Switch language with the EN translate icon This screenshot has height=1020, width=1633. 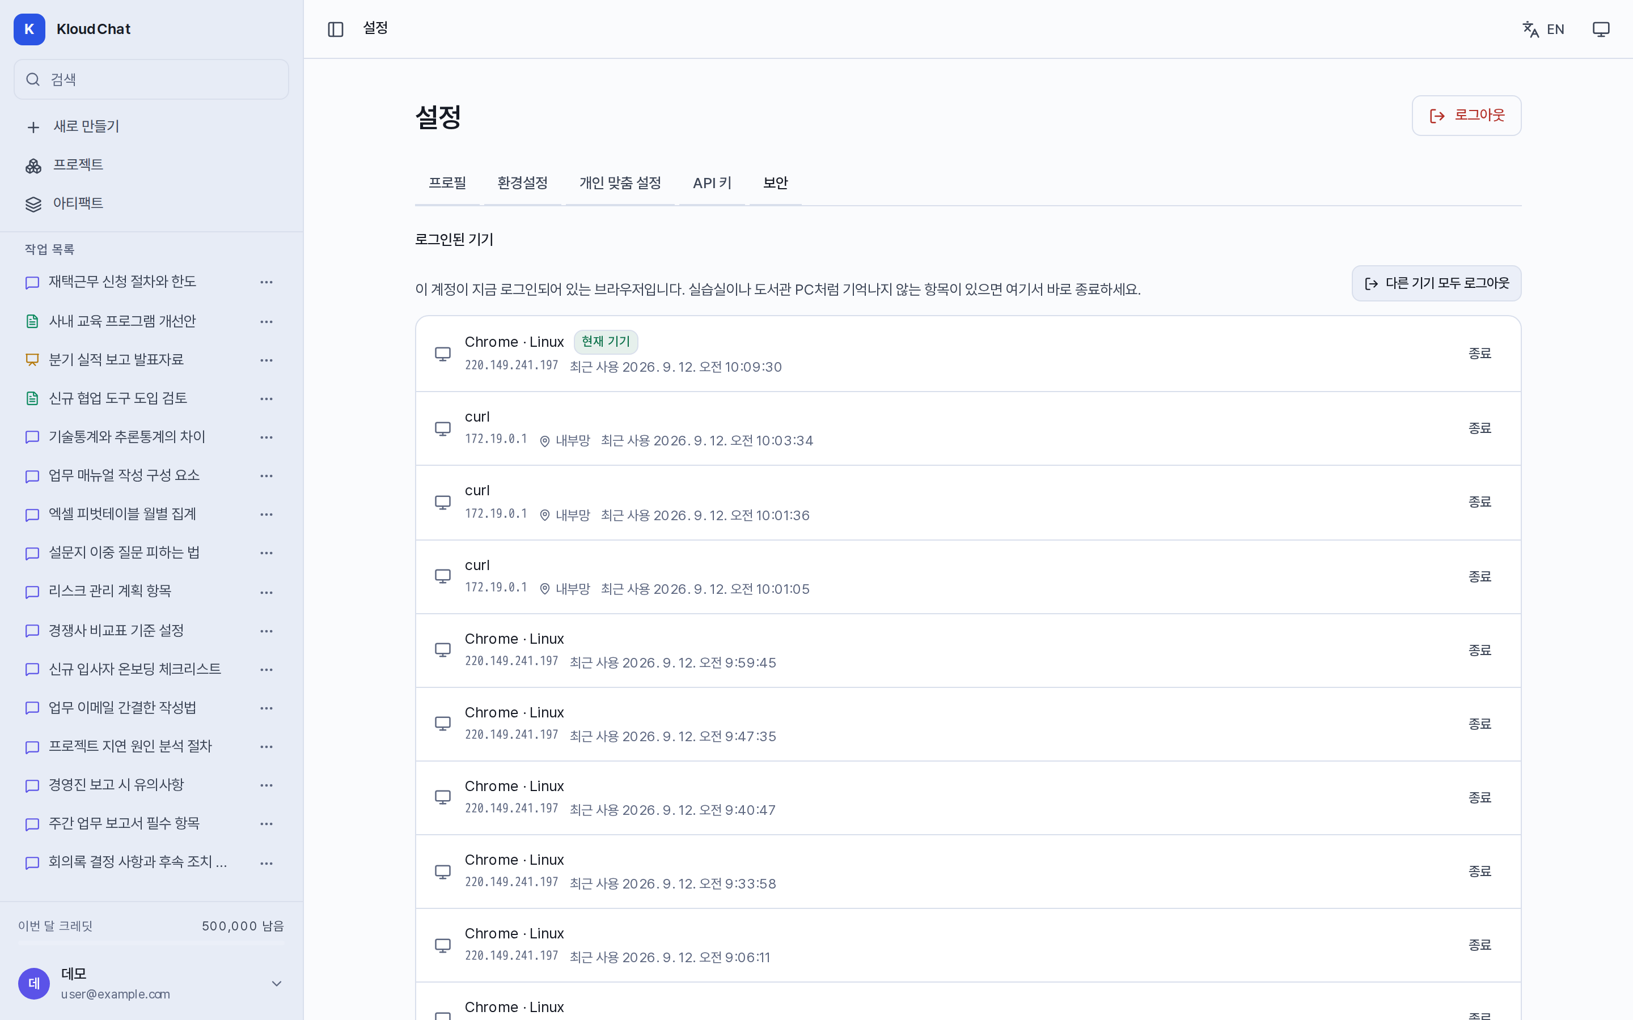1543,29
